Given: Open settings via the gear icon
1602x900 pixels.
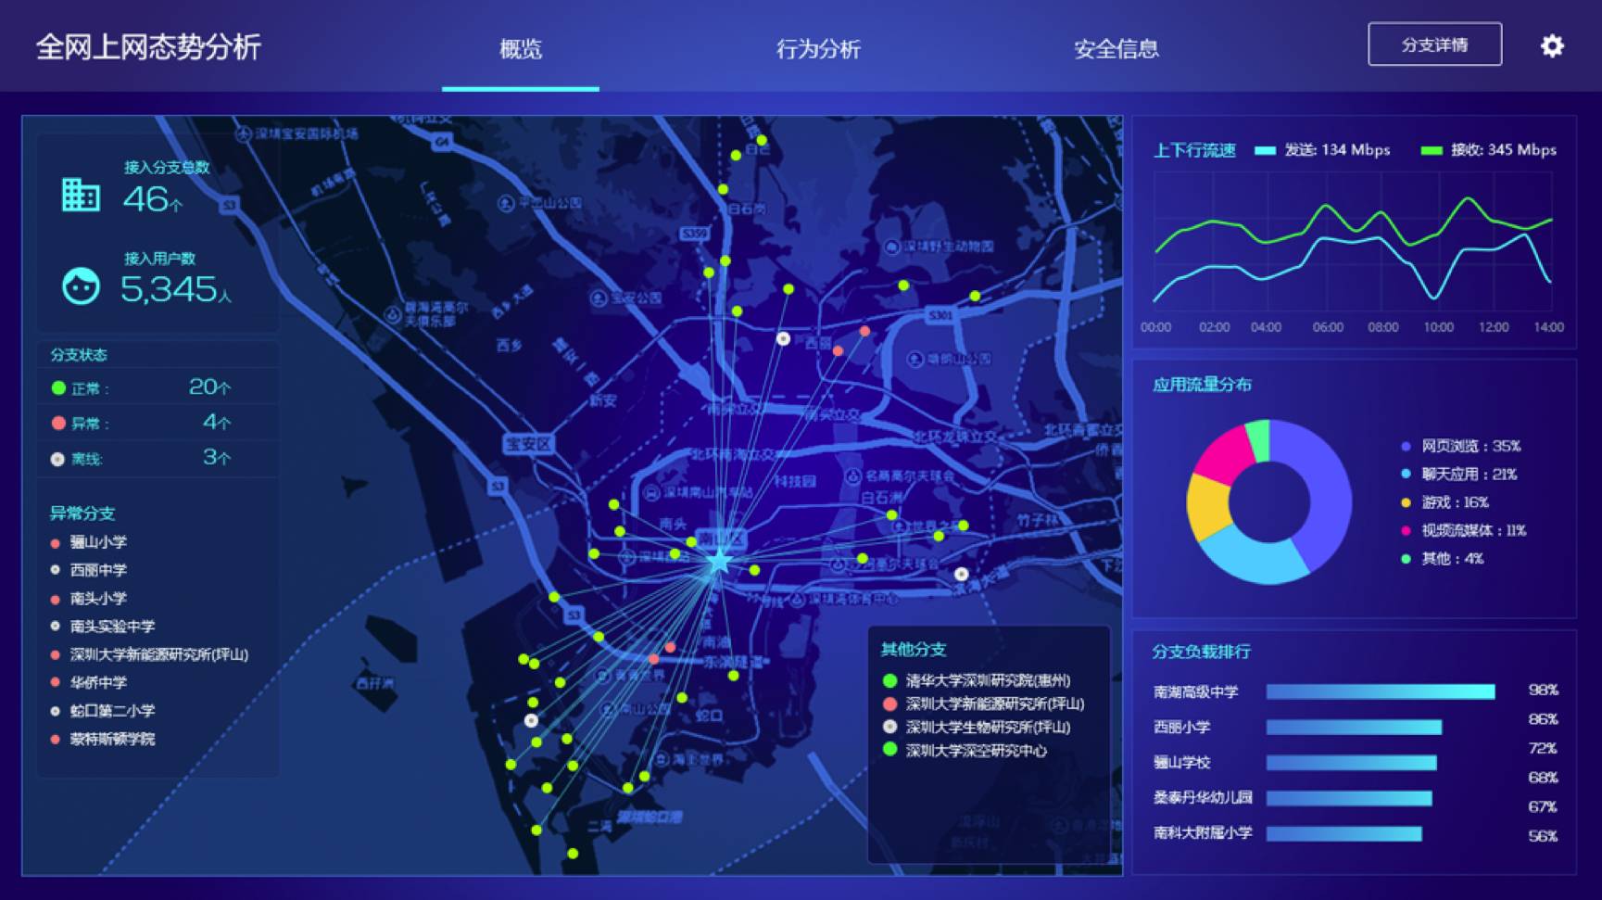Looking at the screenshot, I should click(1552, 45).
